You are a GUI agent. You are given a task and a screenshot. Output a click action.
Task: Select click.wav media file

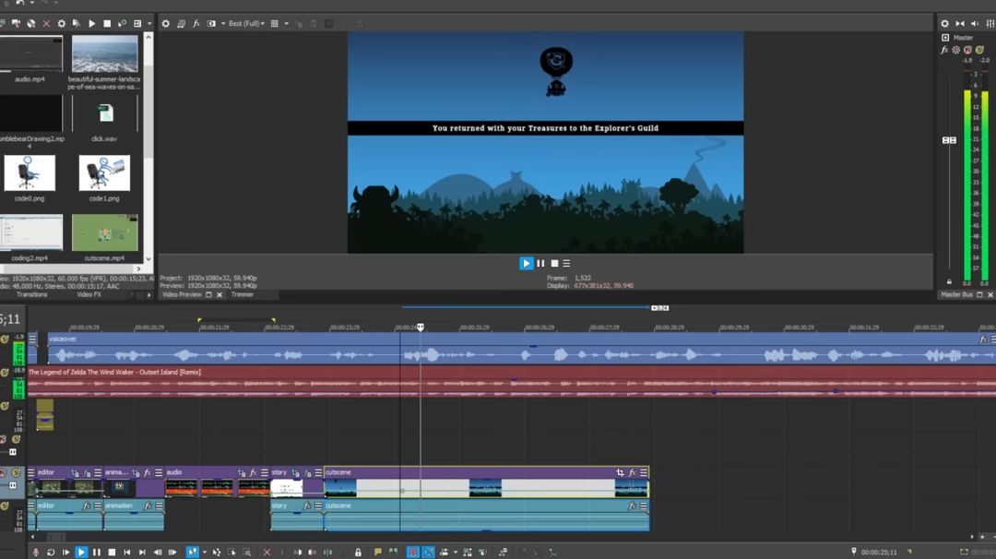coord(105,113)
